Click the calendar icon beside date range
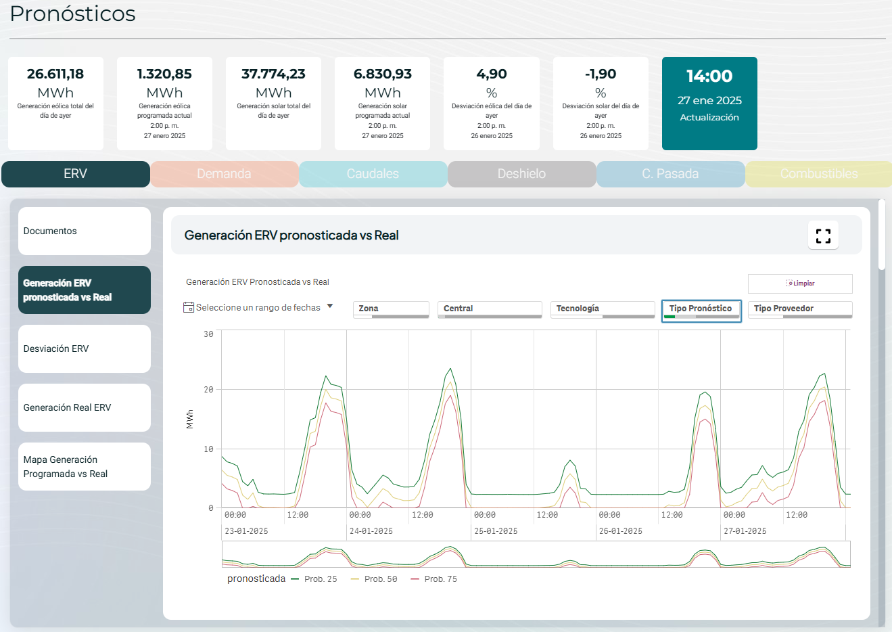The image size is (892, 632). click(x=189, y=307)
